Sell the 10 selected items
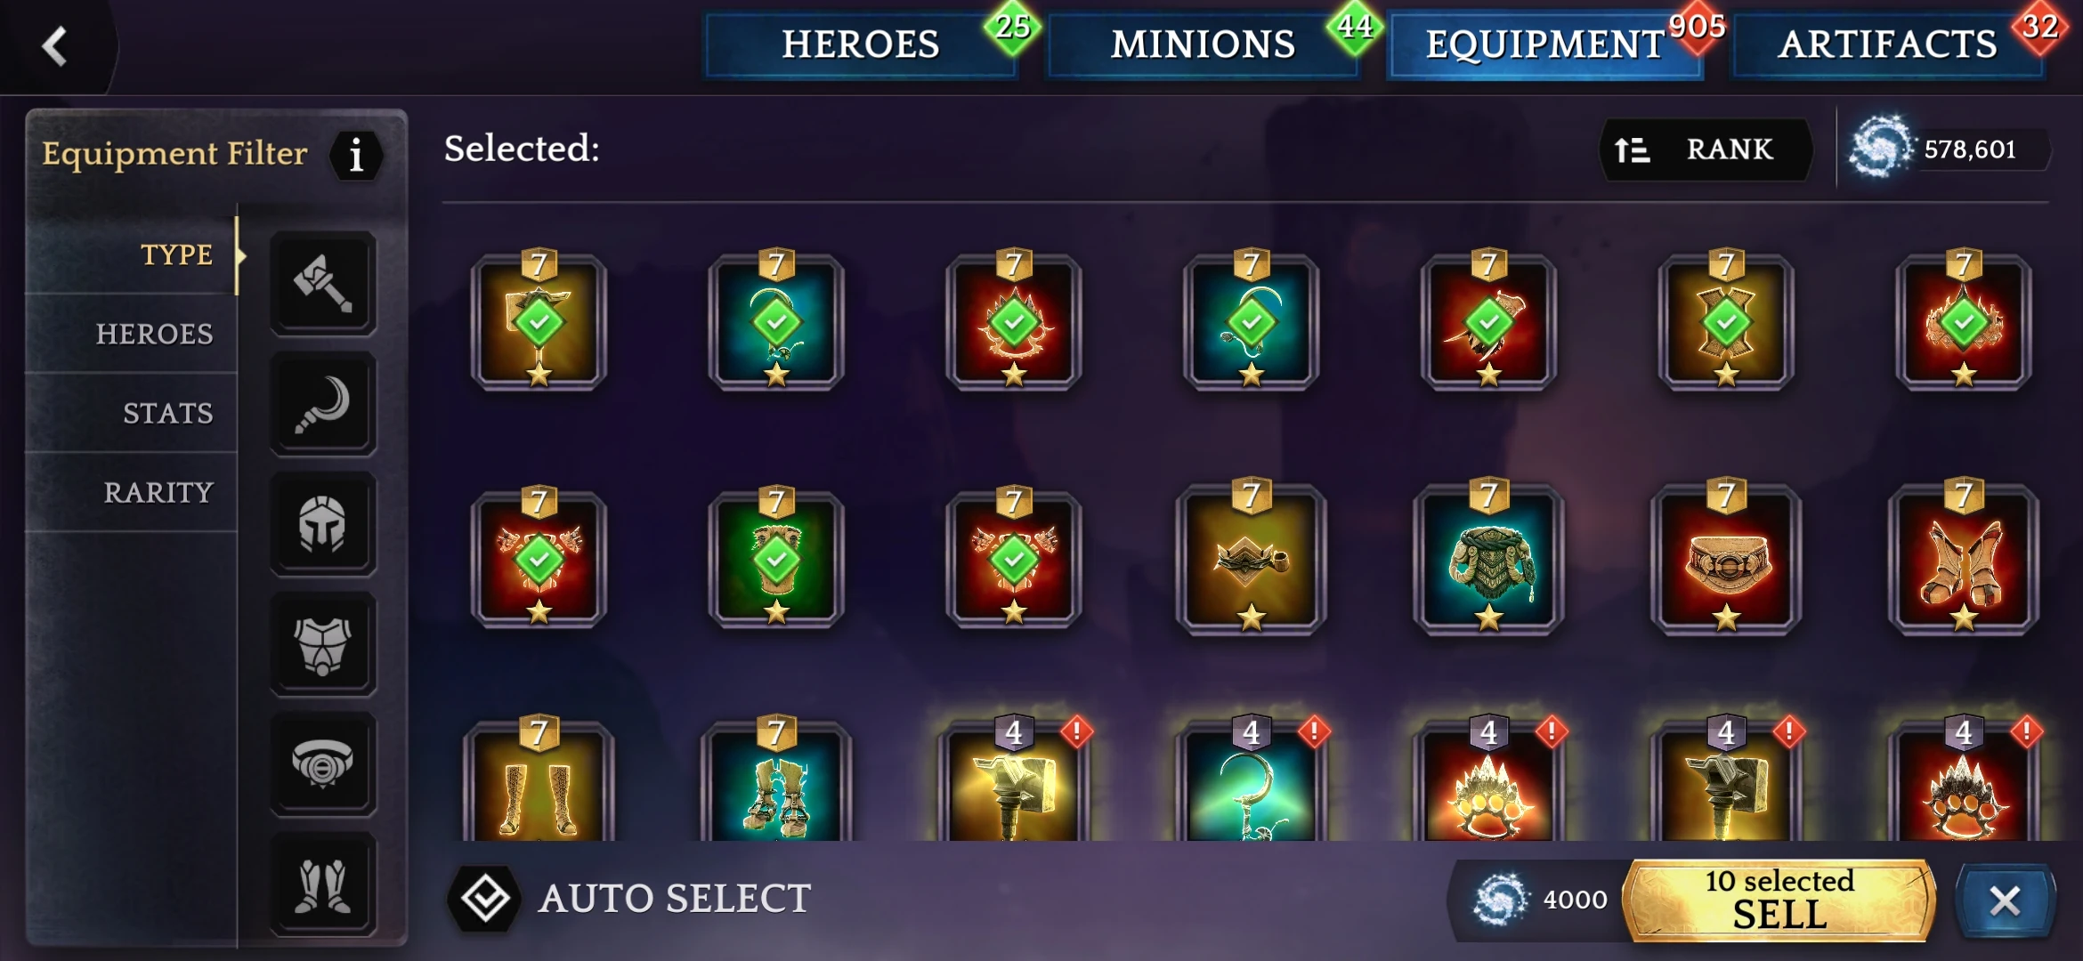2083x961 pixels. [x=1779, y=900]
